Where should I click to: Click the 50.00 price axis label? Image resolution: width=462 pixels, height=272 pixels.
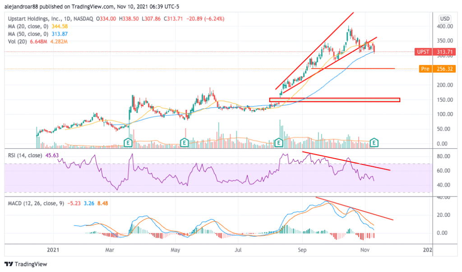(x=444, y=129)
